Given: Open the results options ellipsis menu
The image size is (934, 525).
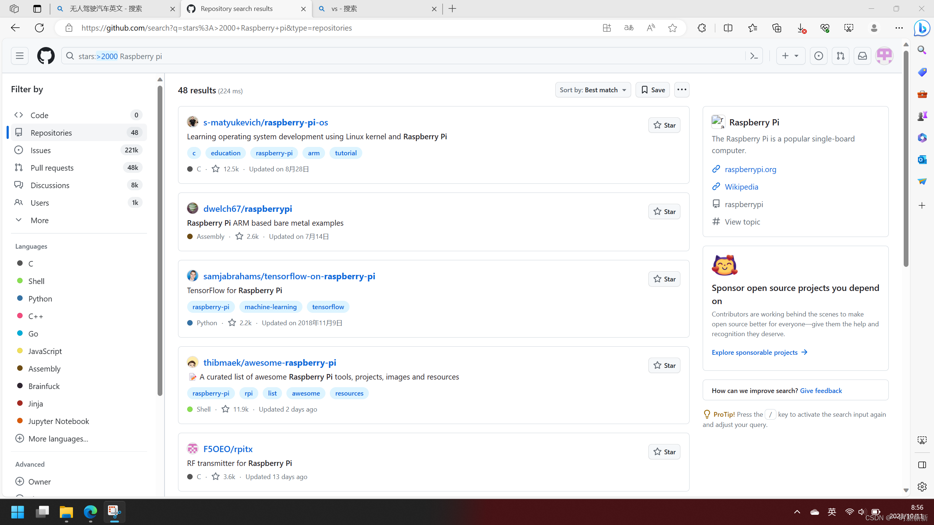Looking at the screenshot, I should tap(682, 90).
